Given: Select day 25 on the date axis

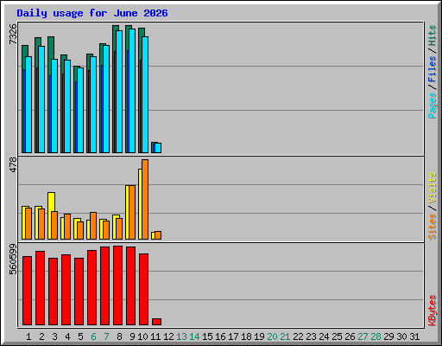Looking at the screenshot, I should click(337, 336).
